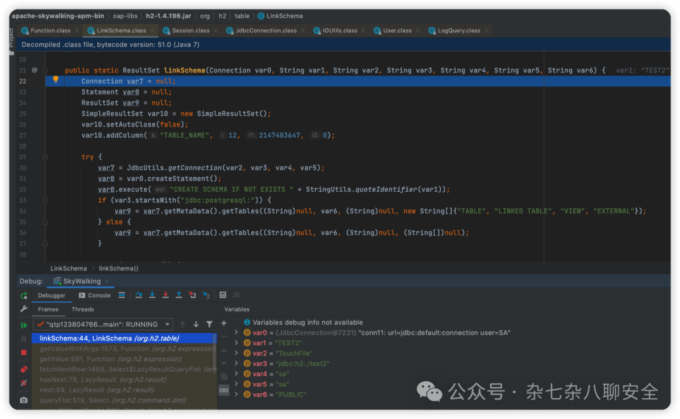Close the LinkSchema.class tab
Viewport: 680px width, 419px height.
152,30
